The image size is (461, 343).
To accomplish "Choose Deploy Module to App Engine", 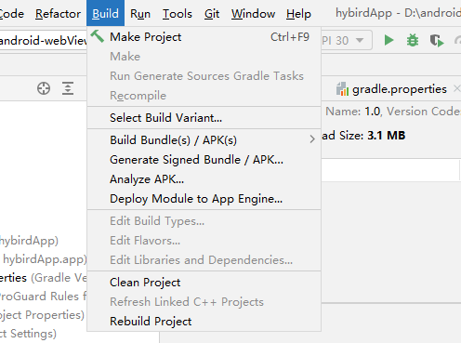I will (x=204, y=199).
